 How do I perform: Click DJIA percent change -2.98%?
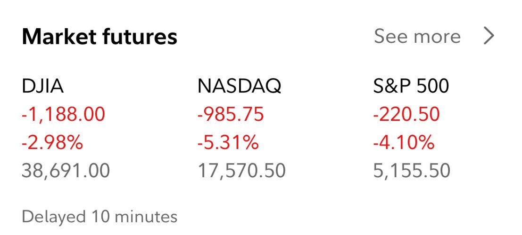click(52, 143)
